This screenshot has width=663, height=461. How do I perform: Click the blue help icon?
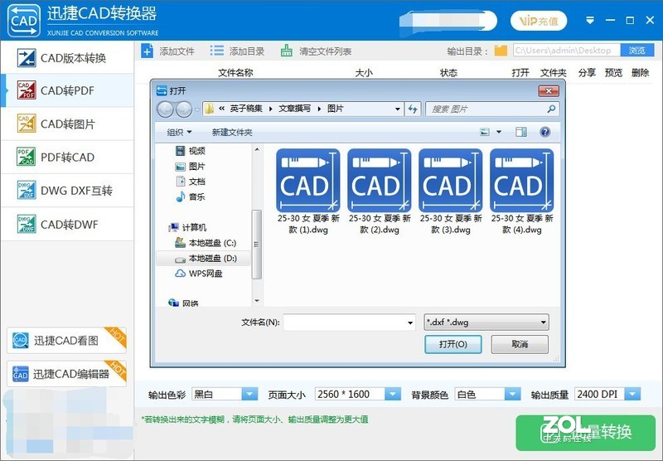[545, 133]
